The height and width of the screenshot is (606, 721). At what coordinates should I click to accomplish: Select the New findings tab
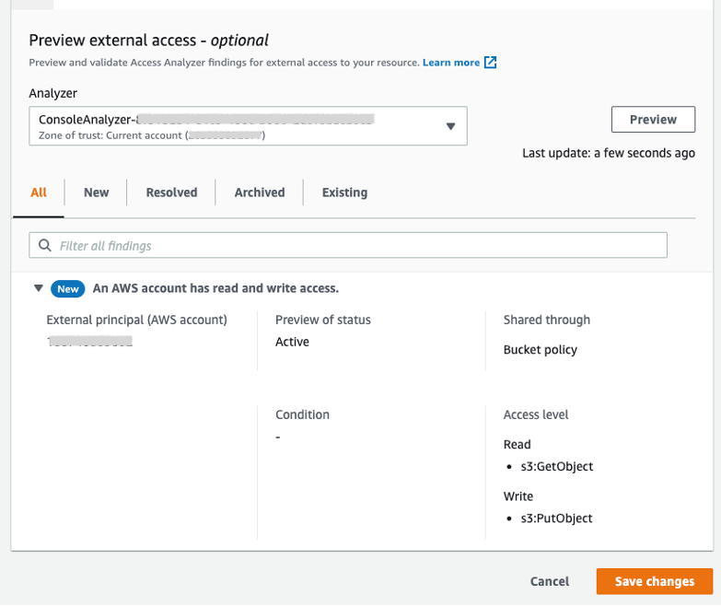[96, 192]
